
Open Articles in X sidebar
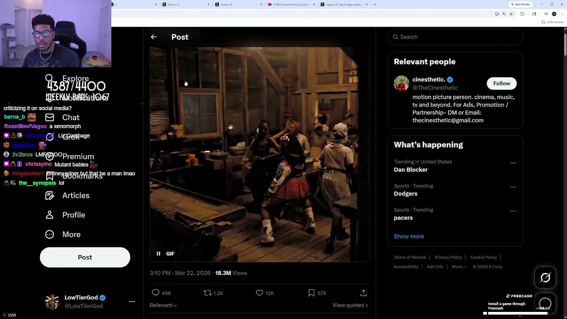click(76, 195)
